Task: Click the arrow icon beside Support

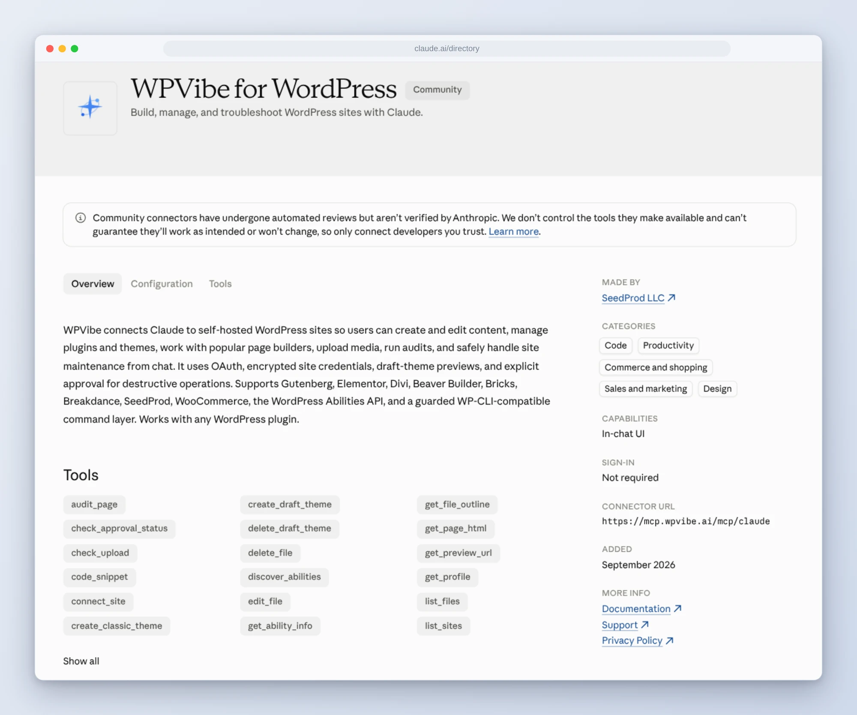Action: [x=645, y=625]
